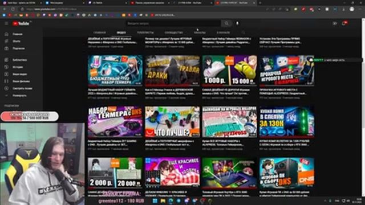The width and height of the screenshot is (365, 205).
Task: Open Edge from the taskbar
Action: (x=171, y=201)
